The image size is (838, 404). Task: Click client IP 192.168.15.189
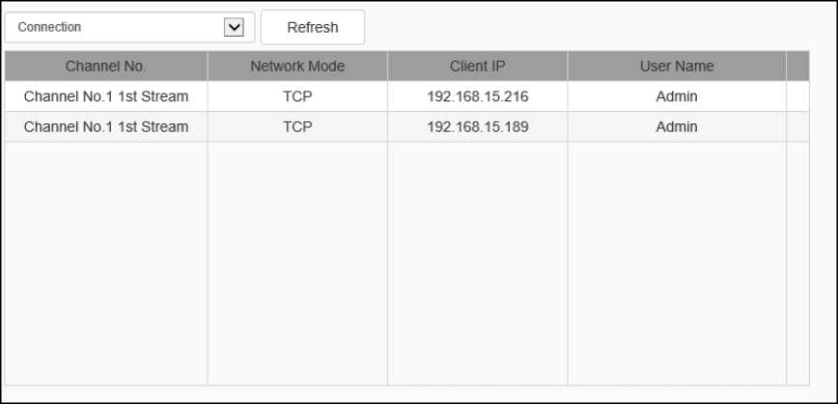(x=477, y=126)
